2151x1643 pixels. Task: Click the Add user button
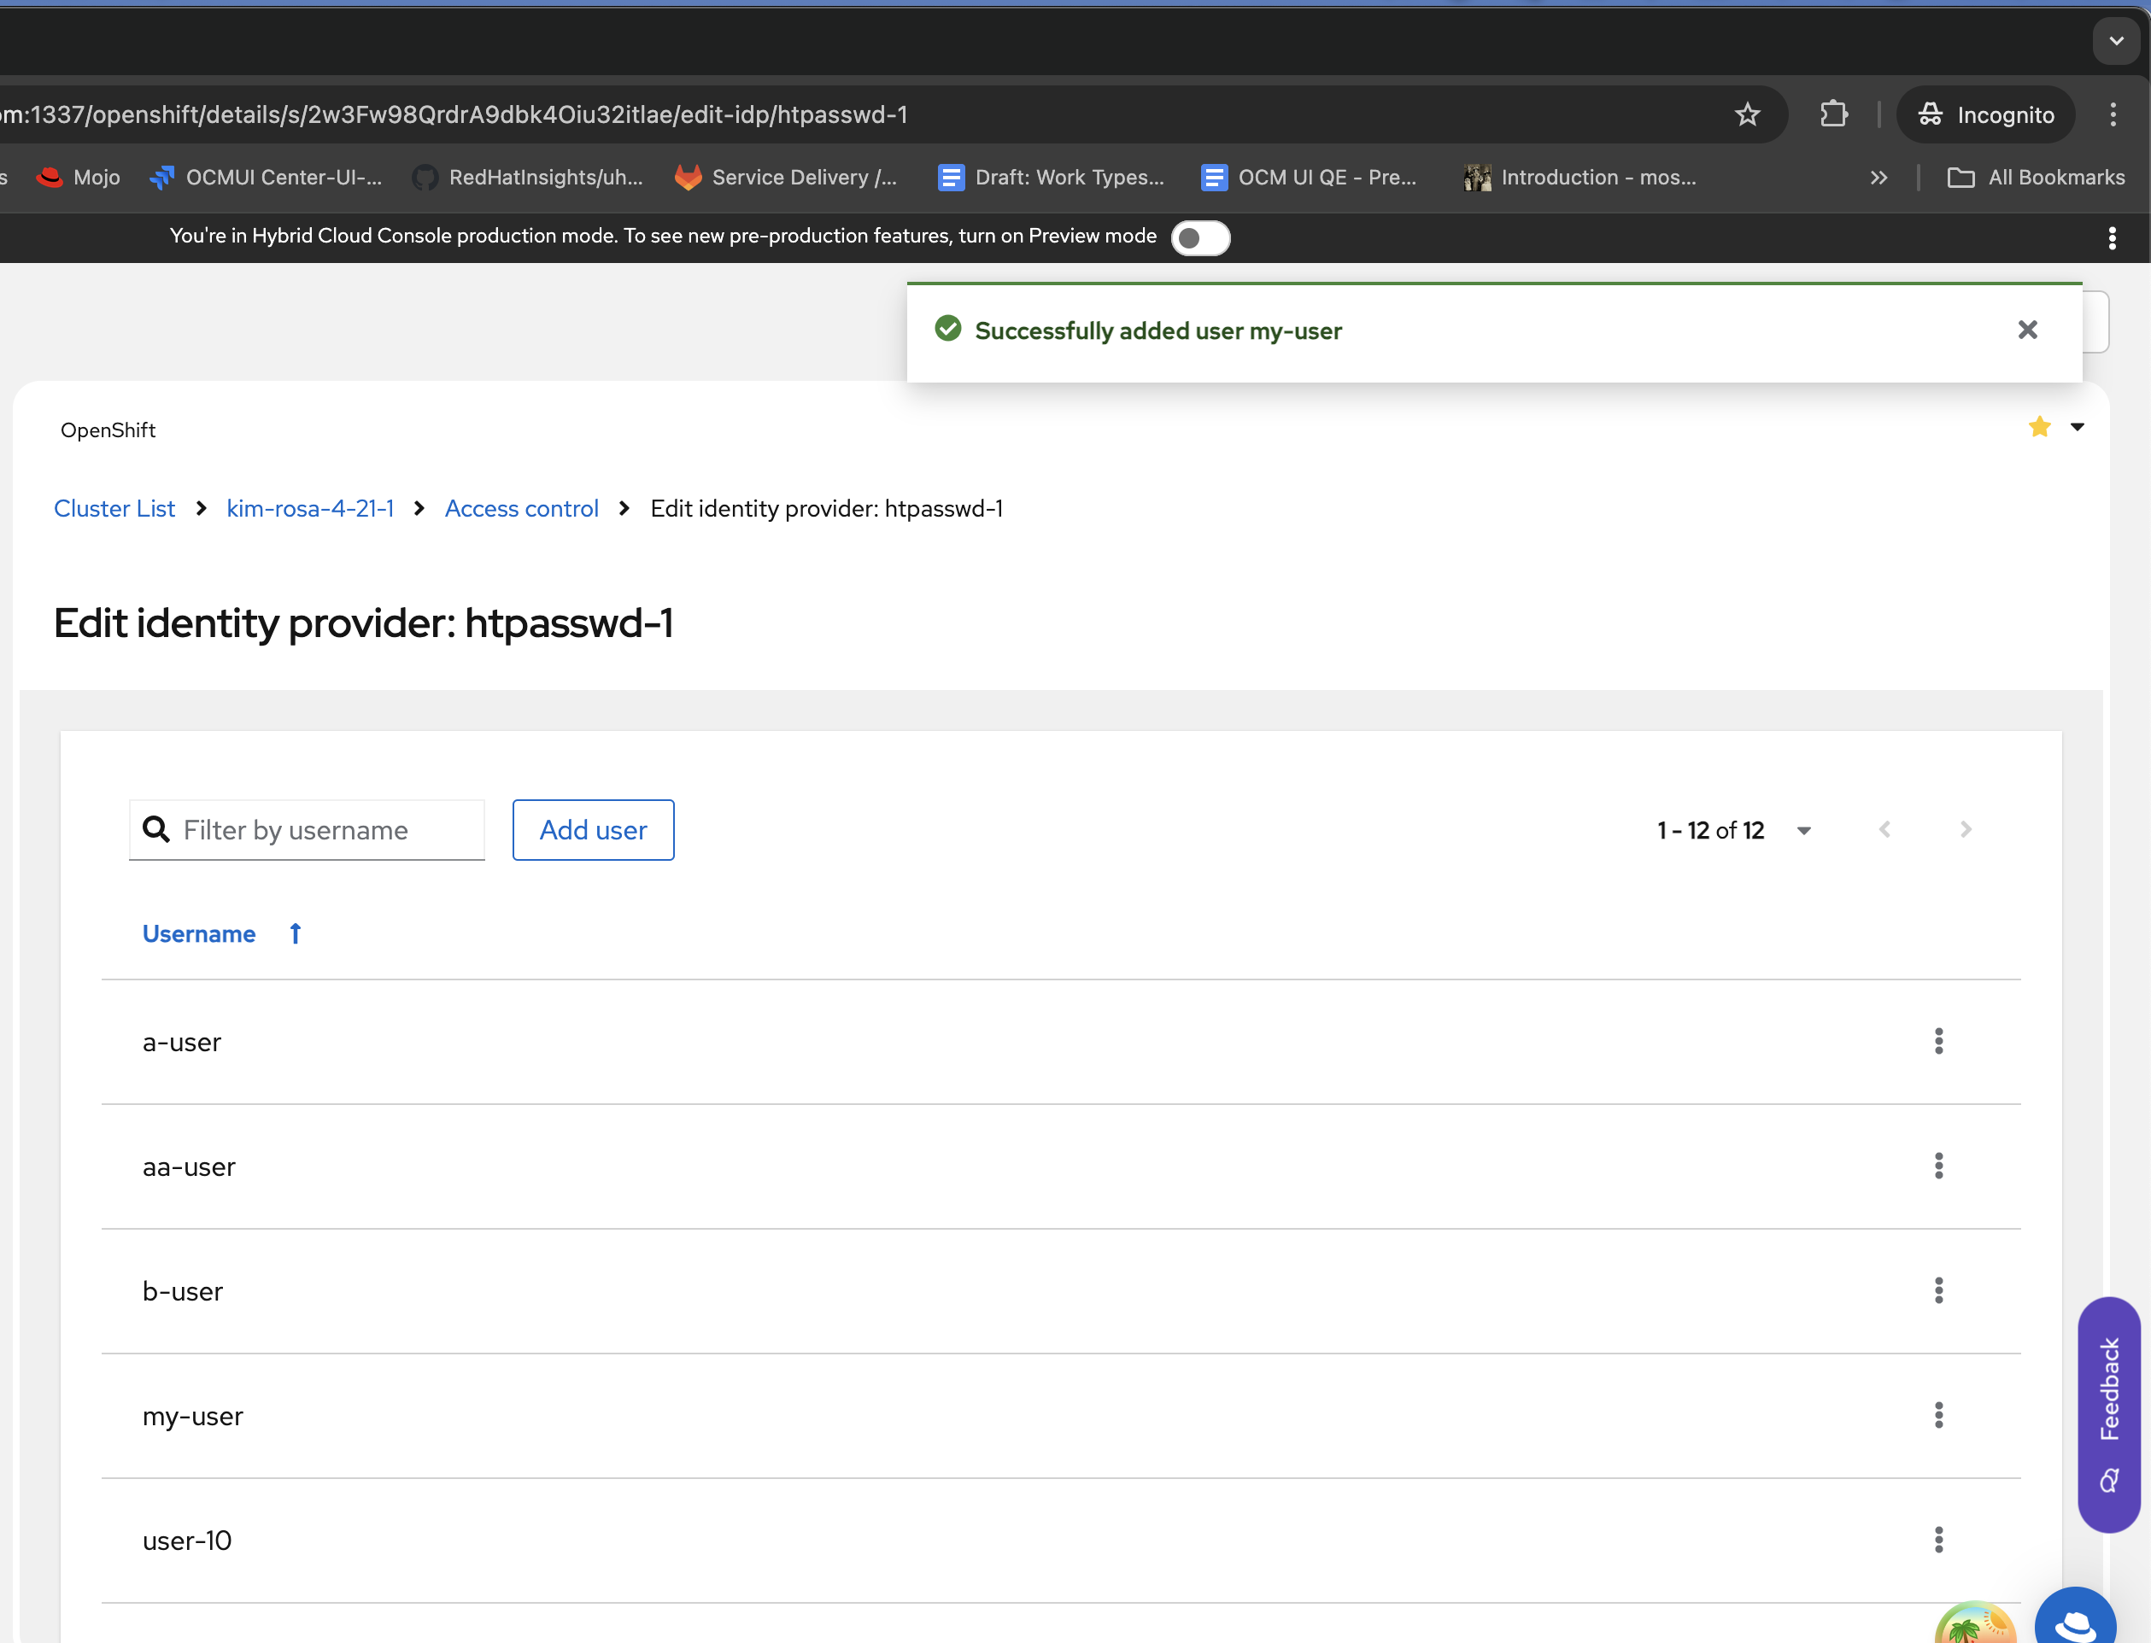tap(593, 830)
